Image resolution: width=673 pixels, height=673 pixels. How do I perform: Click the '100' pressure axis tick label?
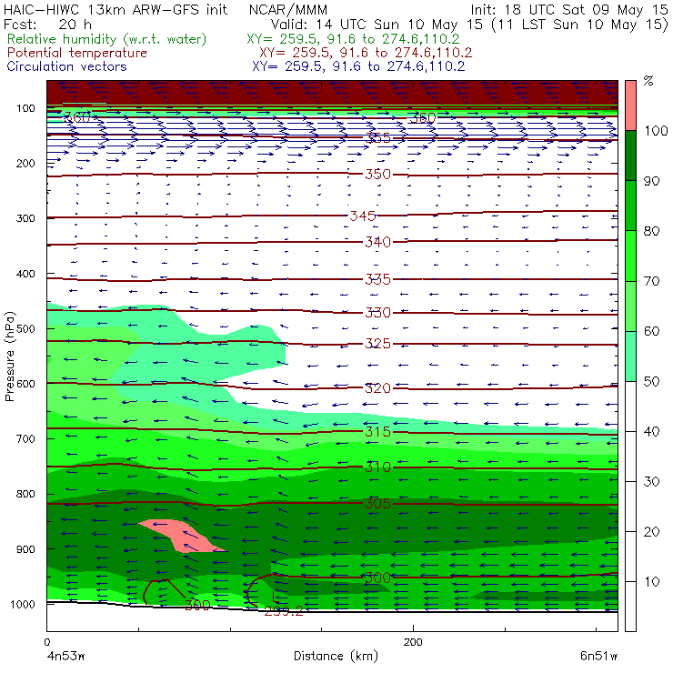coord(25,108)
